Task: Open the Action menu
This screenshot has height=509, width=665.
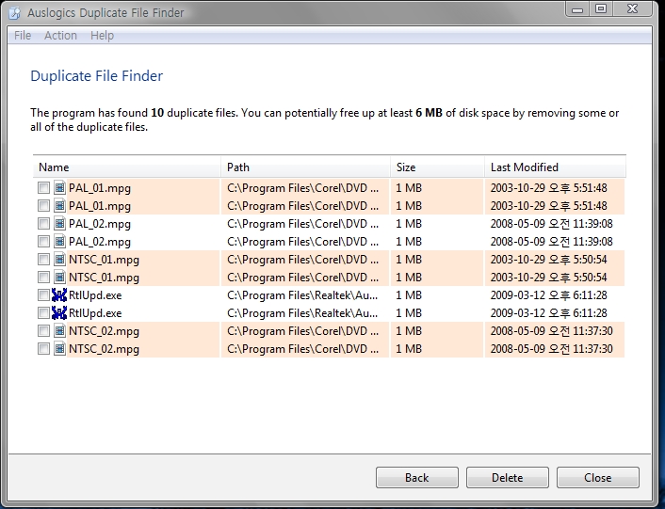Action: click(x=60, y=36)
